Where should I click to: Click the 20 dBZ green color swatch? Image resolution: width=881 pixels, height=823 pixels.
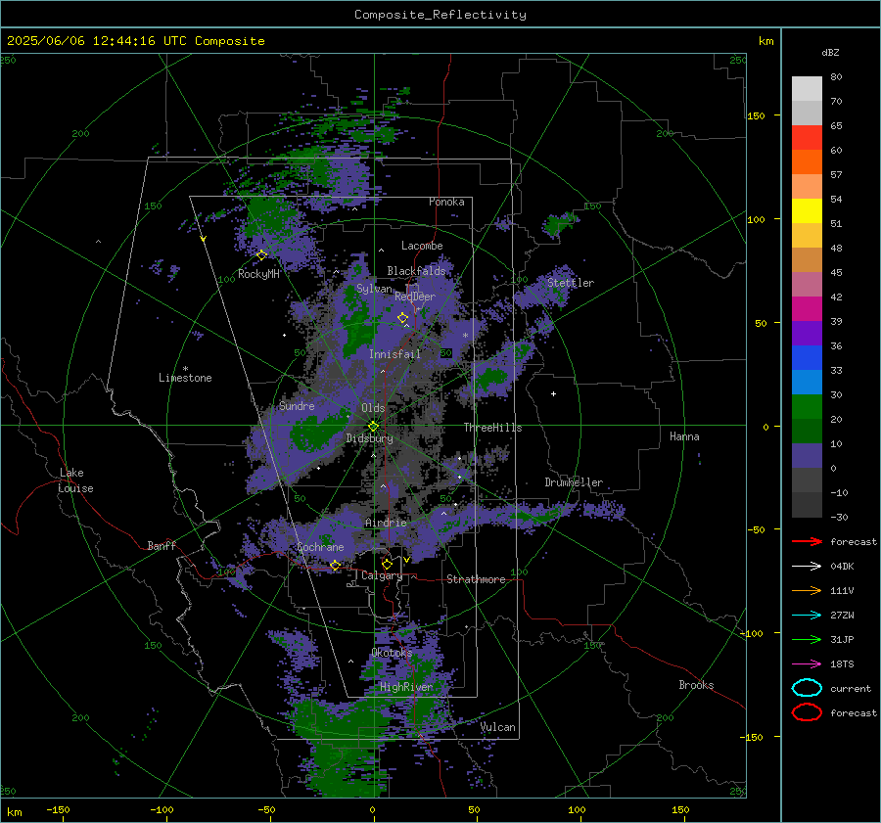[x=807, y=431]
